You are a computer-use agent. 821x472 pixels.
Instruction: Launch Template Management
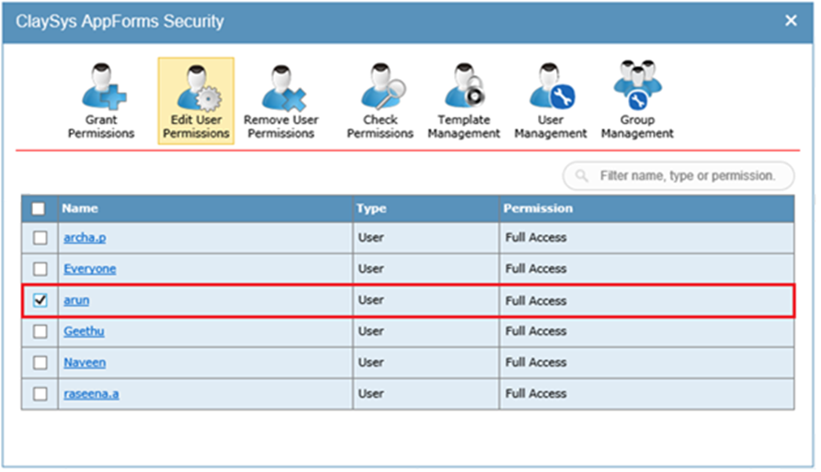coord(463,100)
